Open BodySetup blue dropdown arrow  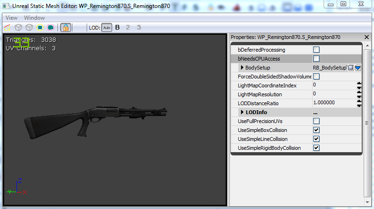358,68
